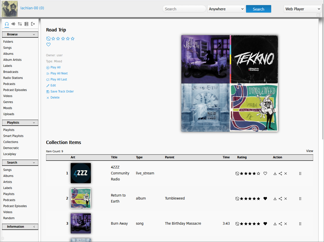
Task: Click the blue Search button
Action: click(259, 9)
